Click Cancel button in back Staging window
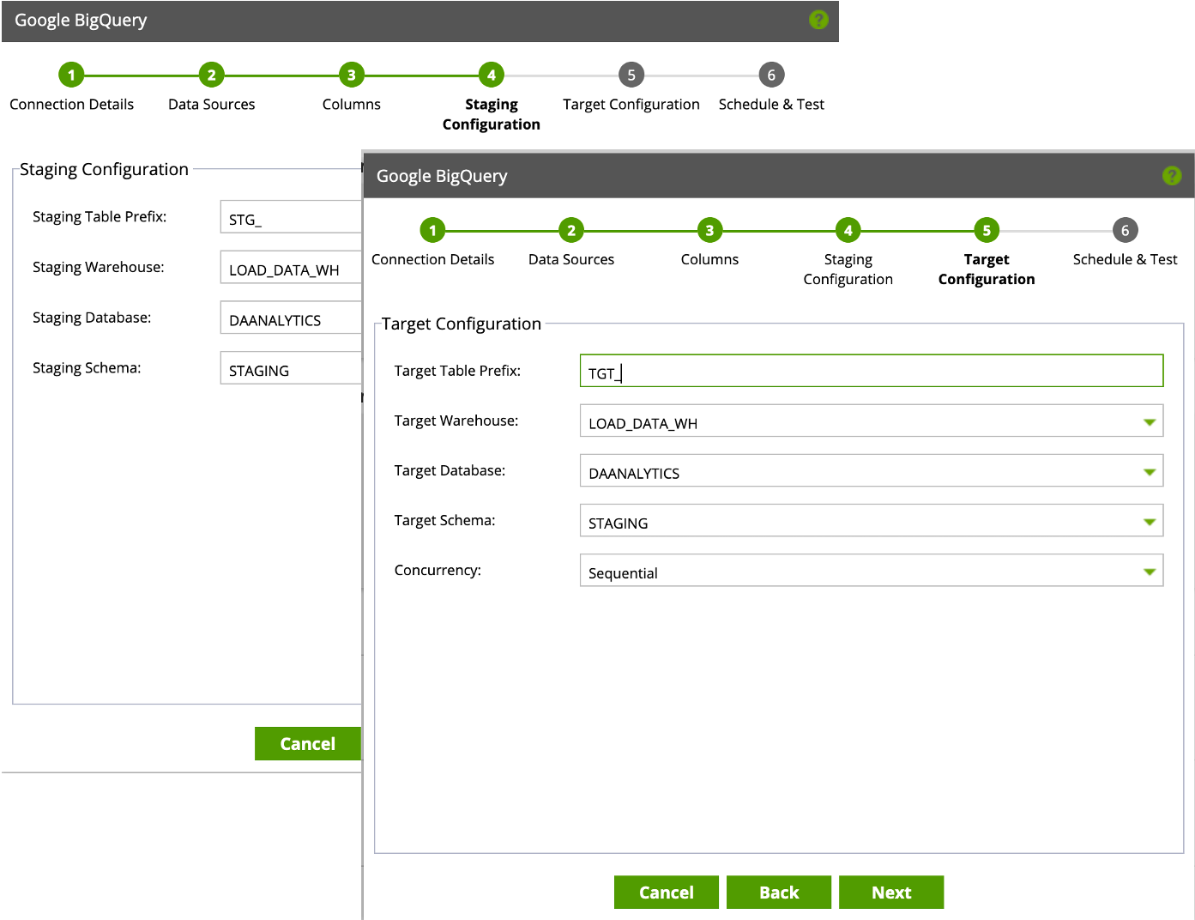 click(308, 744)
